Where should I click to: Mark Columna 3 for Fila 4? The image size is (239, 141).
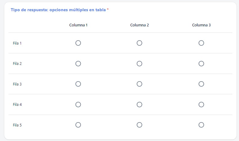[201, 104]
